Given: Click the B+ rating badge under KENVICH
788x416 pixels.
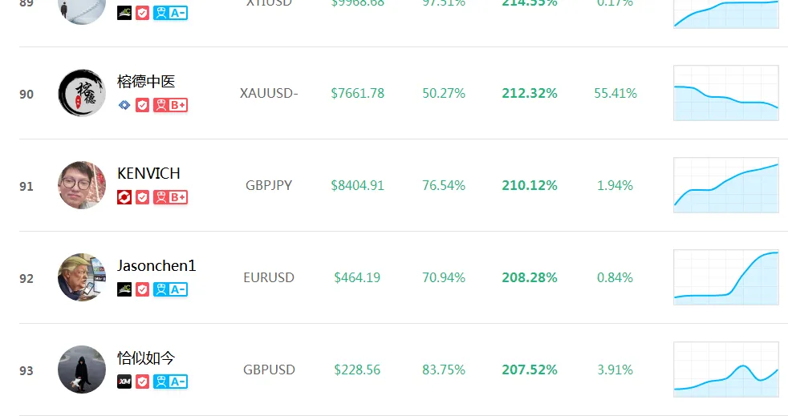Looking at the screenshot, I should pos(170,197).
